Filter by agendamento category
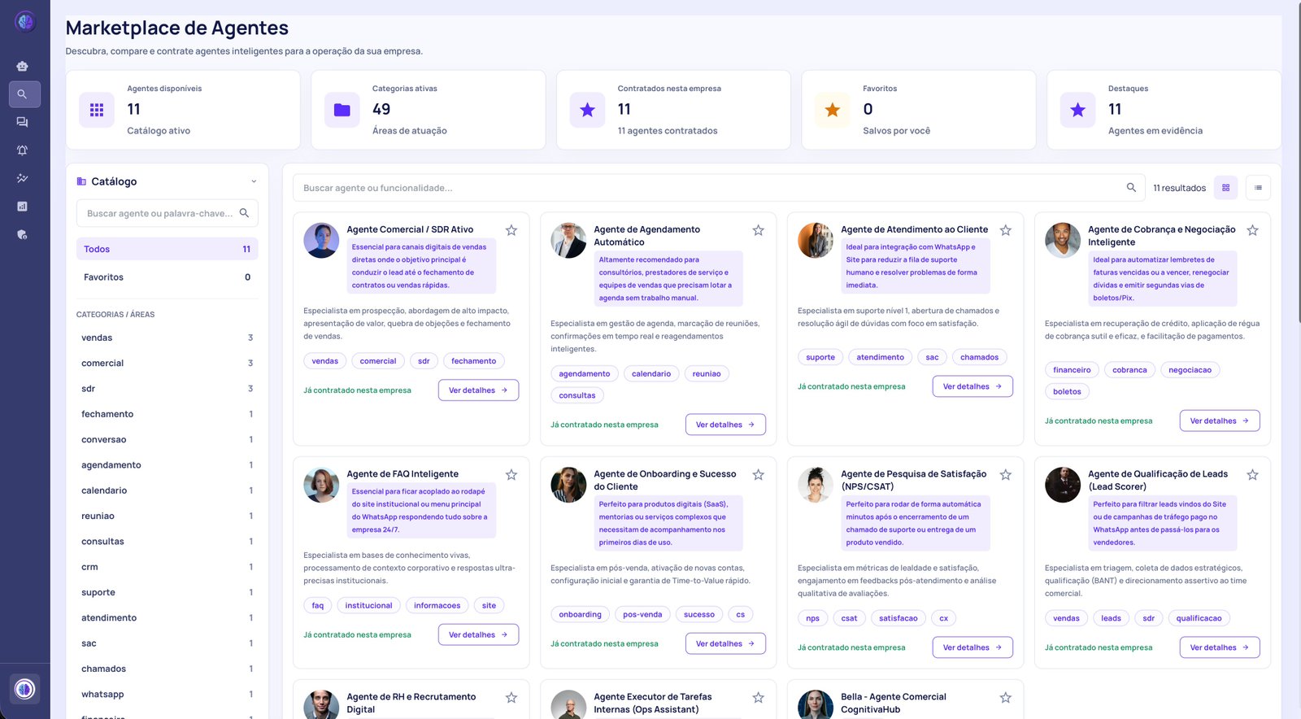The width and height of the screenshot is (1301, 719). pyautogui.click(x=167, y=465)
